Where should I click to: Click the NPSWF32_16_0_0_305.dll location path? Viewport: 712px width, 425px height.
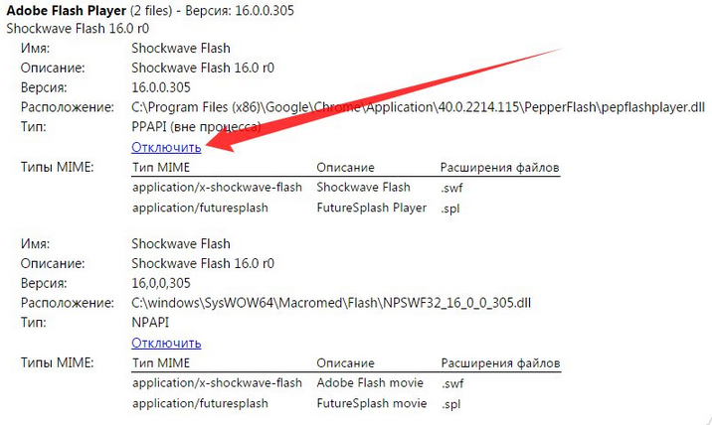pyautogui.click(x=331, y=303)
